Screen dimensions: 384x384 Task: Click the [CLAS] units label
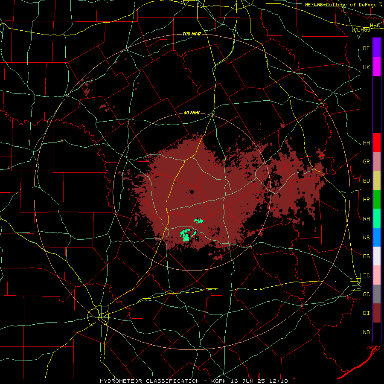click(x=361, y=30)
